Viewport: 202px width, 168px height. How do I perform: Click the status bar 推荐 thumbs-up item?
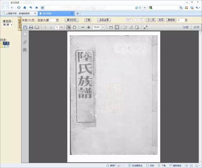(x=110, y=166)
